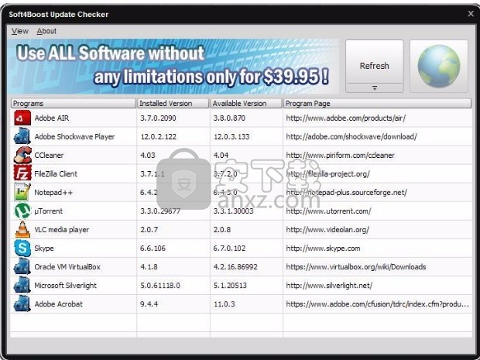This screenshot has height=360, width=480.
Task: Open the piriform.com/ccleaner link
Action: pyautogui.click(x=340, y=155)
